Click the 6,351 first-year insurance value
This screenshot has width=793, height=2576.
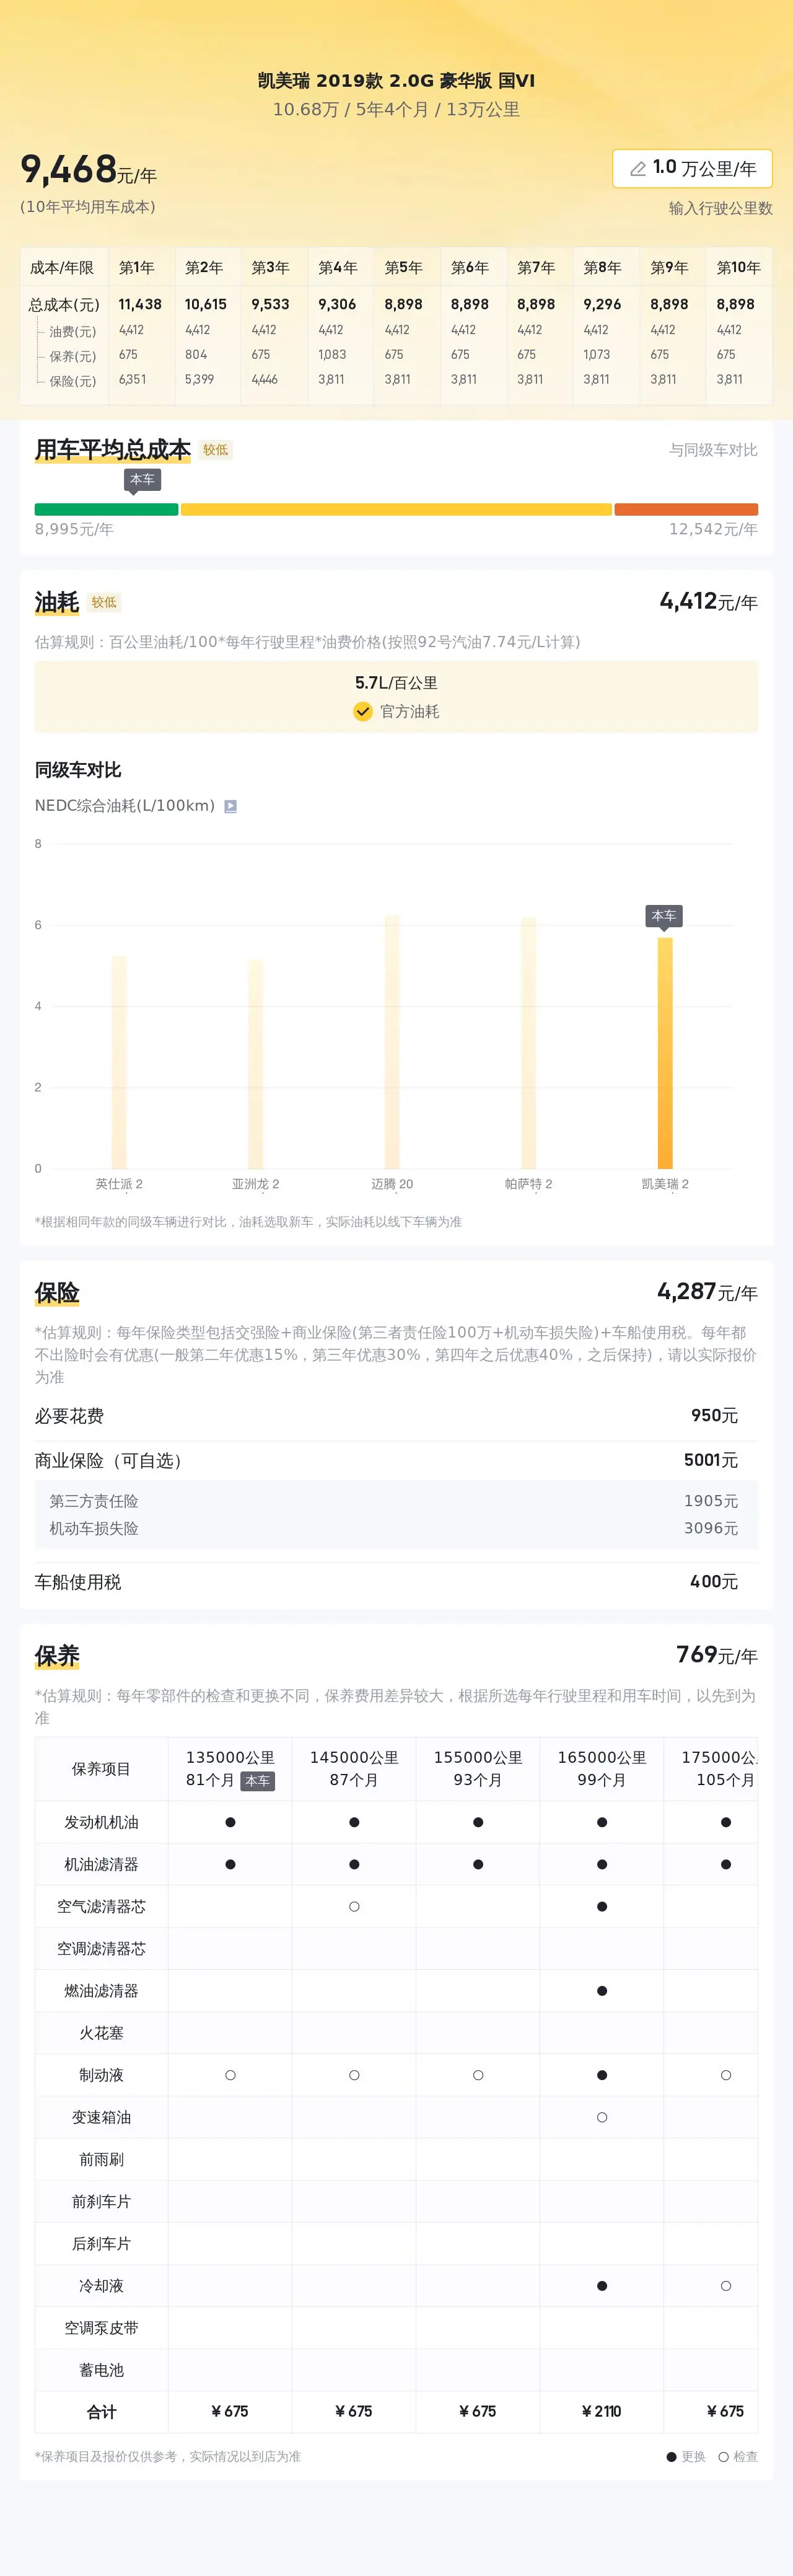(x=132, y=380)
